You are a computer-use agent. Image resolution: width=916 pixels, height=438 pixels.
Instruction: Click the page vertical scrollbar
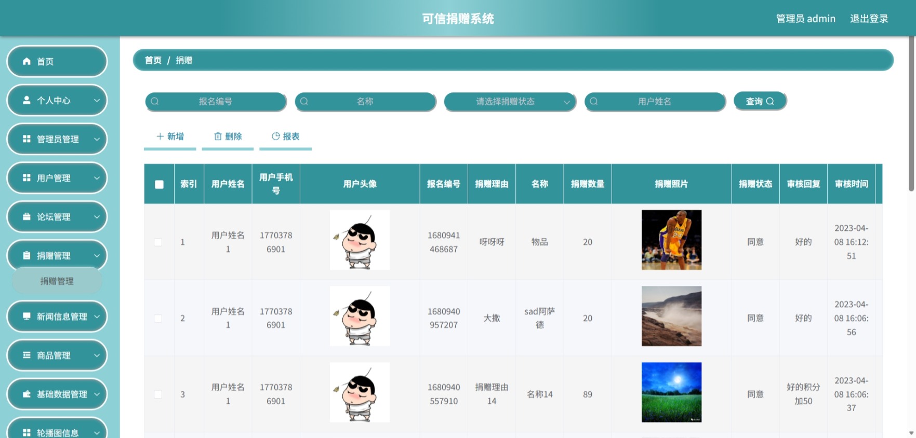click(x=911, y=114)
